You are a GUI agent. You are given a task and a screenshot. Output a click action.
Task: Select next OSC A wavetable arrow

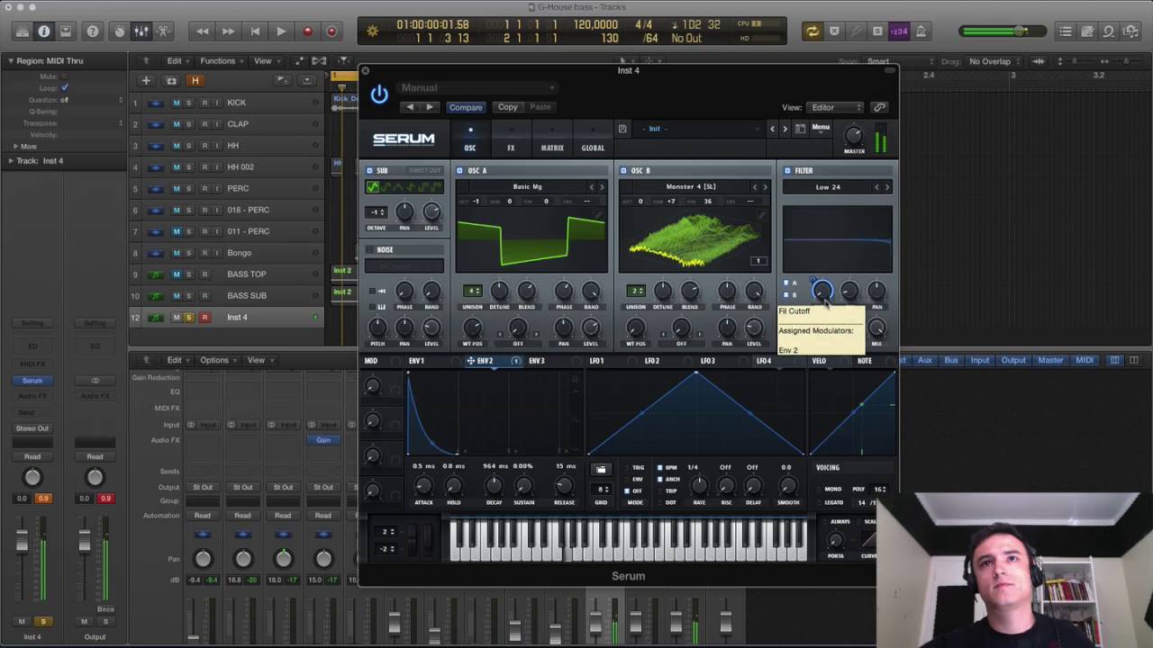pyautogui.click(x=602, y=187)
